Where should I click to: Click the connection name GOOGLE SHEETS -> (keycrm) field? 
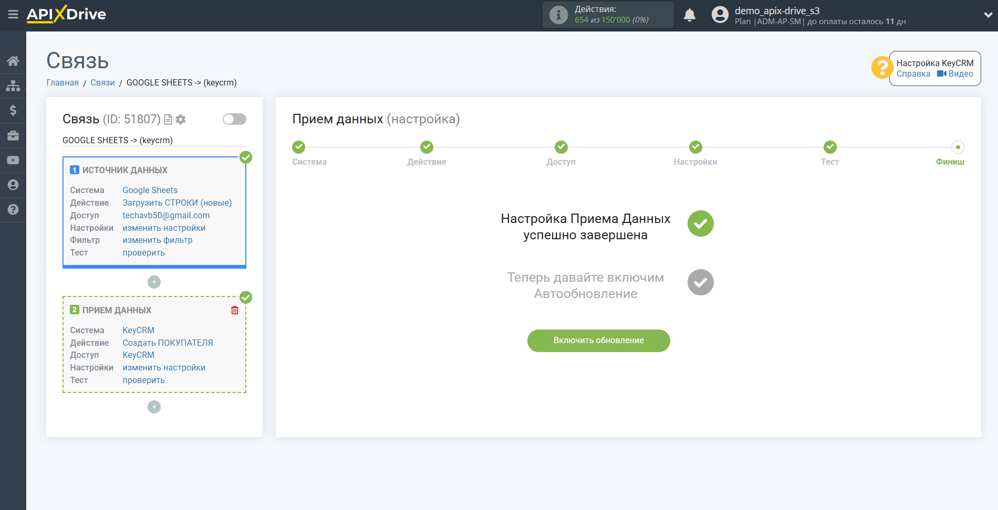pos(154,140)
